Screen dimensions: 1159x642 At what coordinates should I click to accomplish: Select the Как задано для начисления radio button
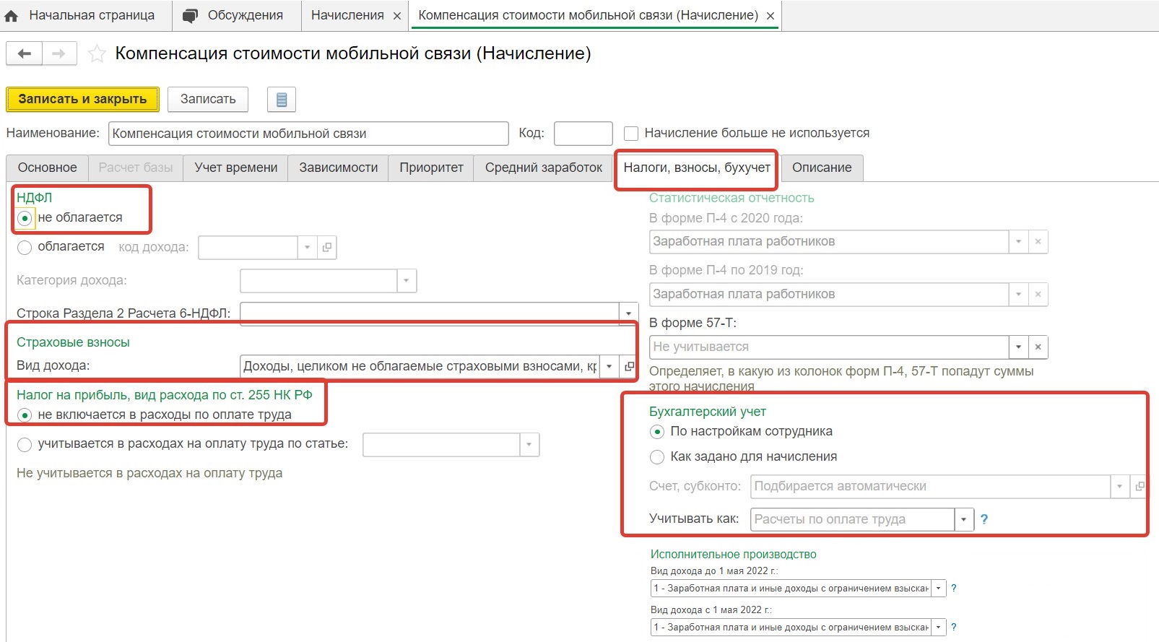pos(657,457)
